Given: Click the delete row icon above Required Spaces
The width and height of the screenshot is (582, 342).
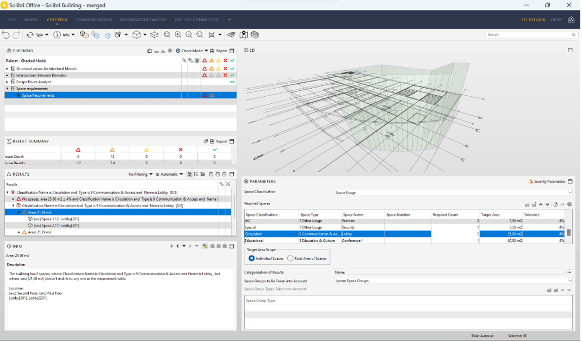Looking at the screenshot, I should [x=534, y=204].
